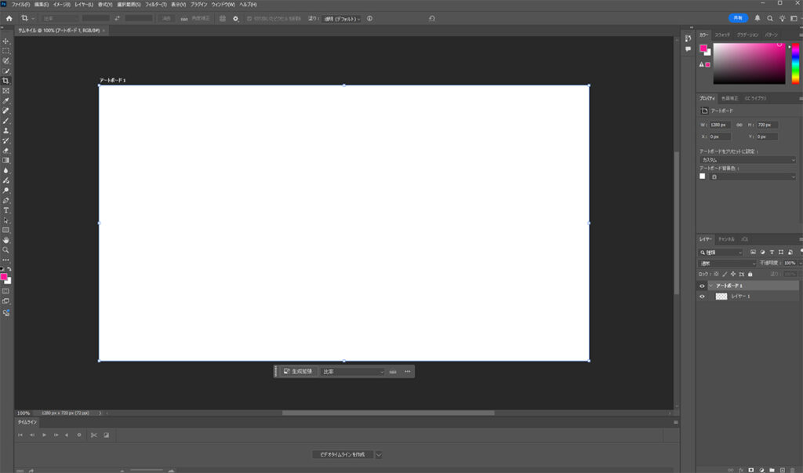Play the timeline
This screenshot has width=803, height=473.
pyautogui.click(x=44, y=435)
